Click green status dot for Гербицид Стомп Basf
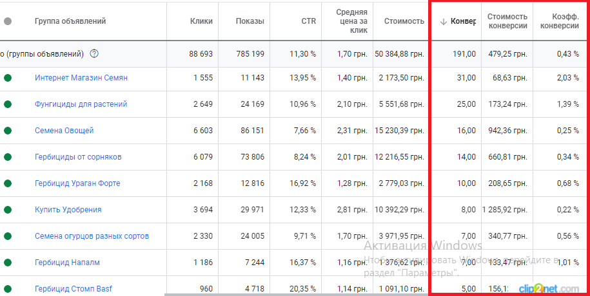 point(8,288)
